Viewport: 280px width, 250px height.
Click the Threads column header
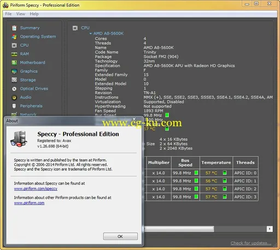[x=246, y=162]
